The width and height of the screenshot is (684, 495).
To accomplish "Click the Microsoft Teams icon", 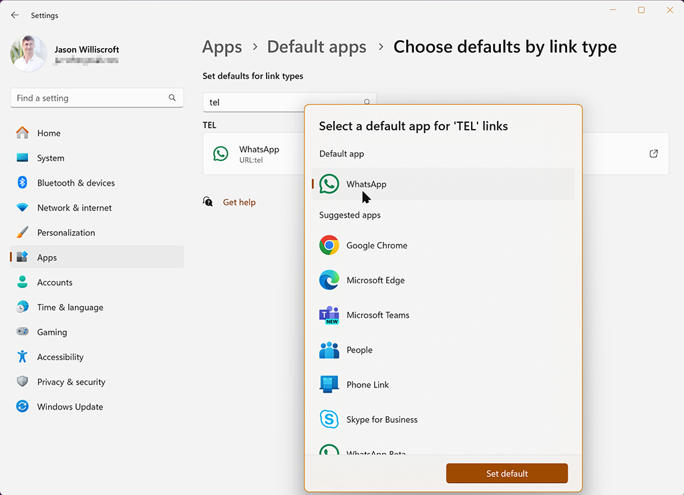I will pos(329,315).
